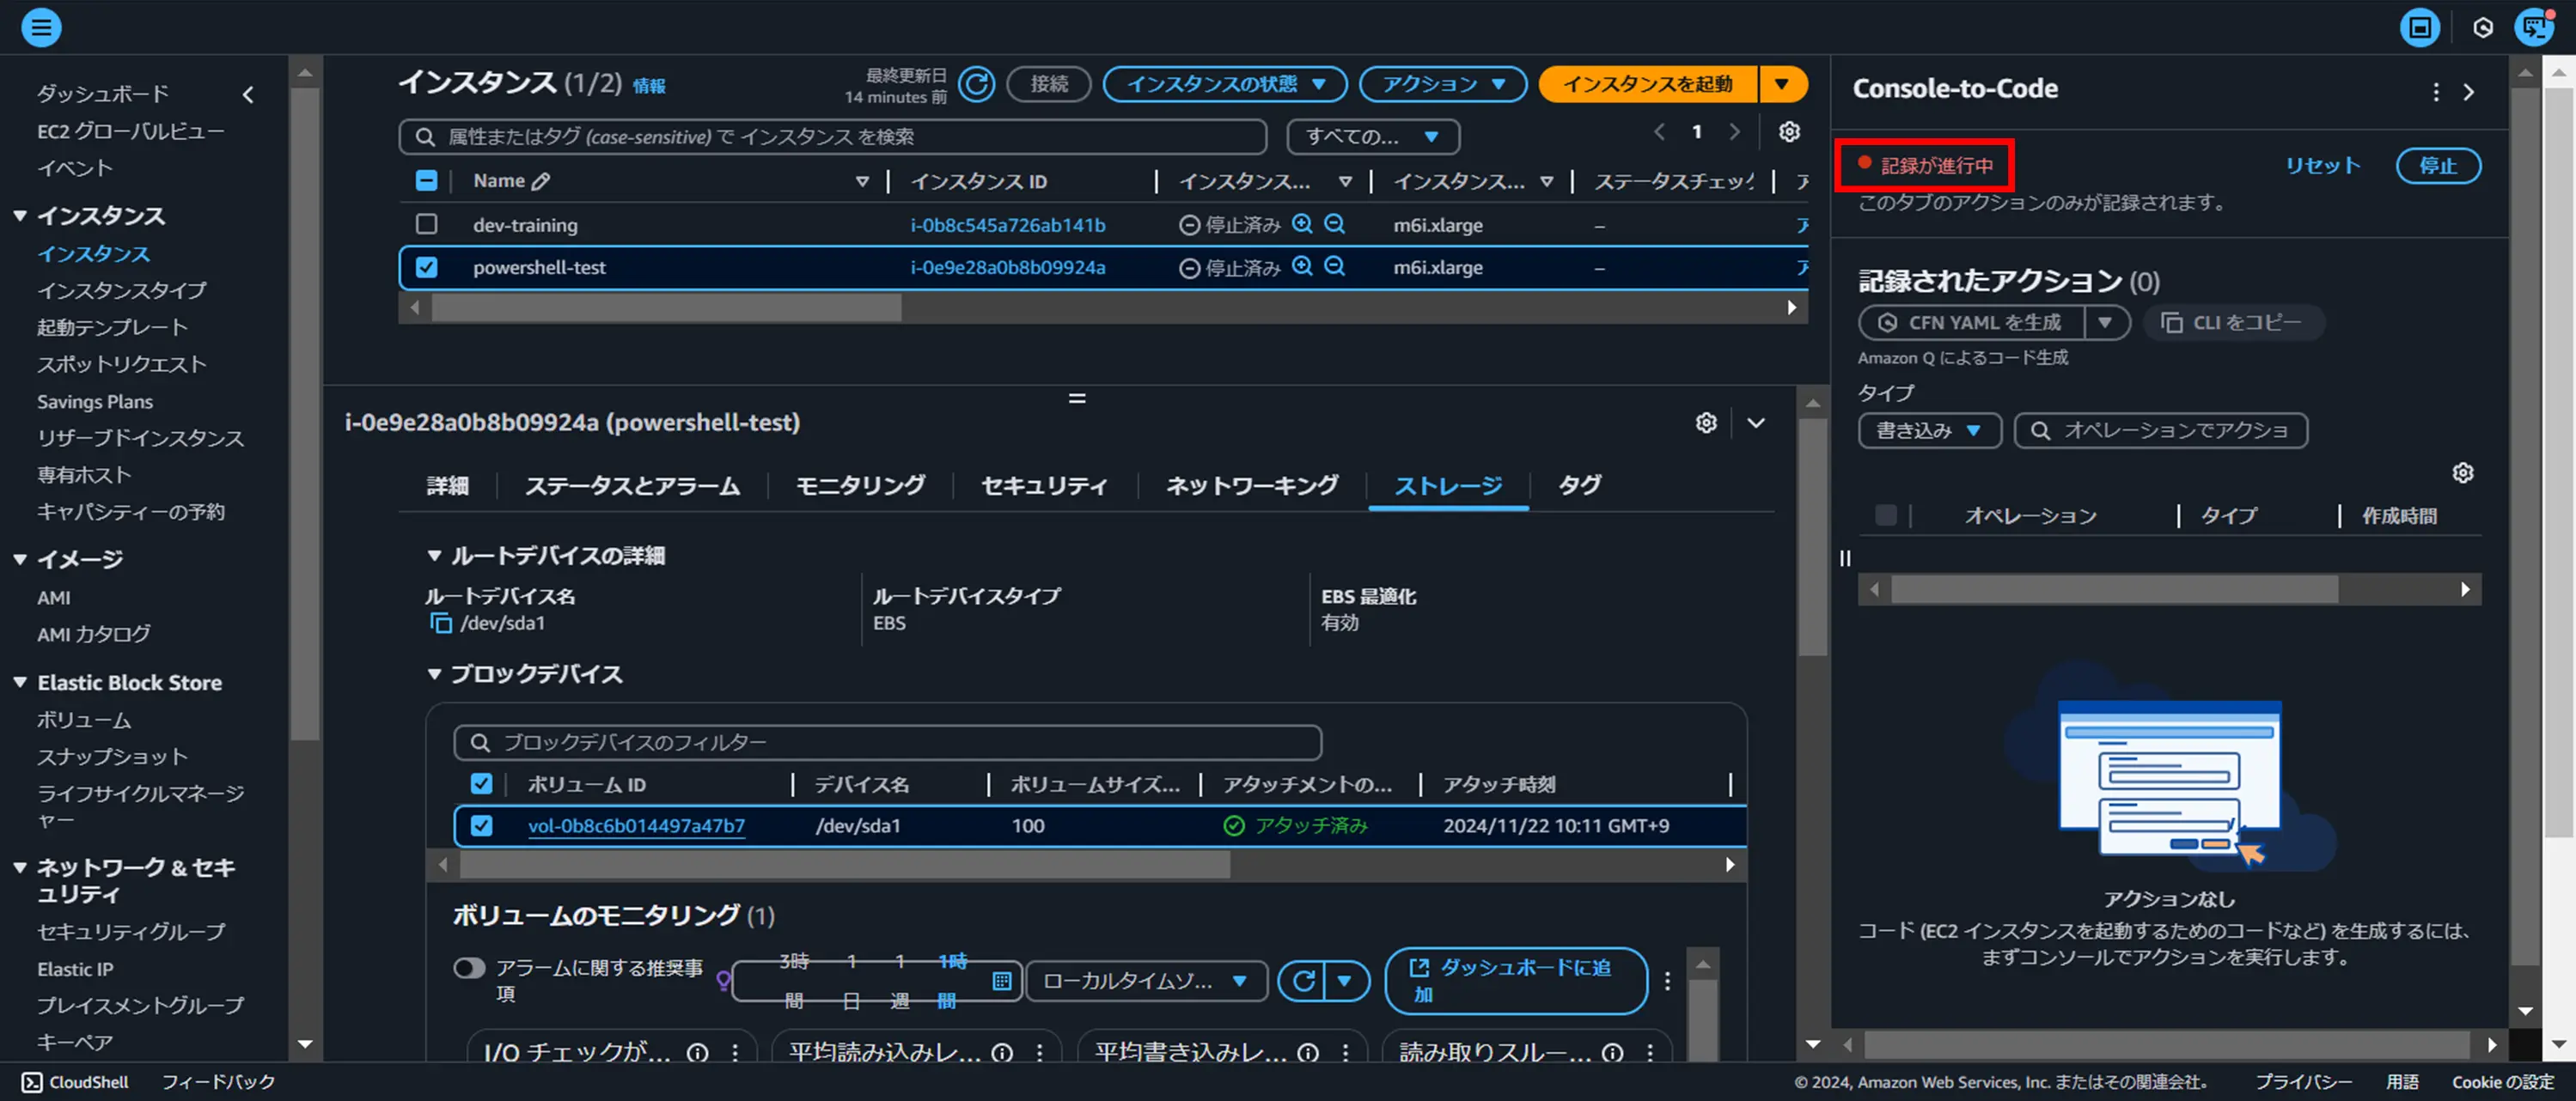The width and height of the screenshot is (2576, 1101).
Task: Focus the block device filter field
Action: [x=887, y=742]
